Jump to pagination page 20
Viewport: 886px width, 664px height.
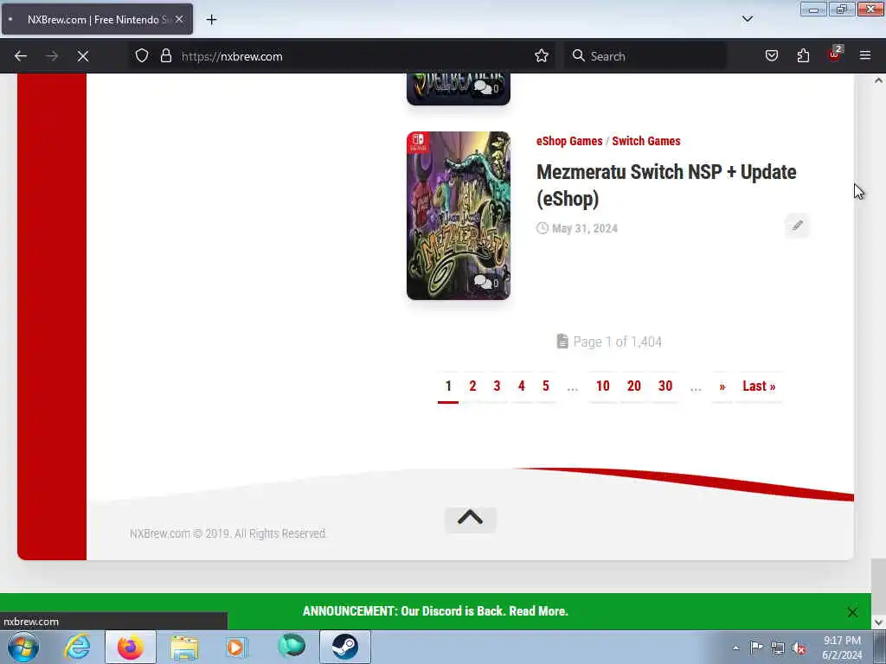coord(634,386)
